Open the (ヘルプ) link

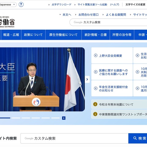(x=115, y=5)
